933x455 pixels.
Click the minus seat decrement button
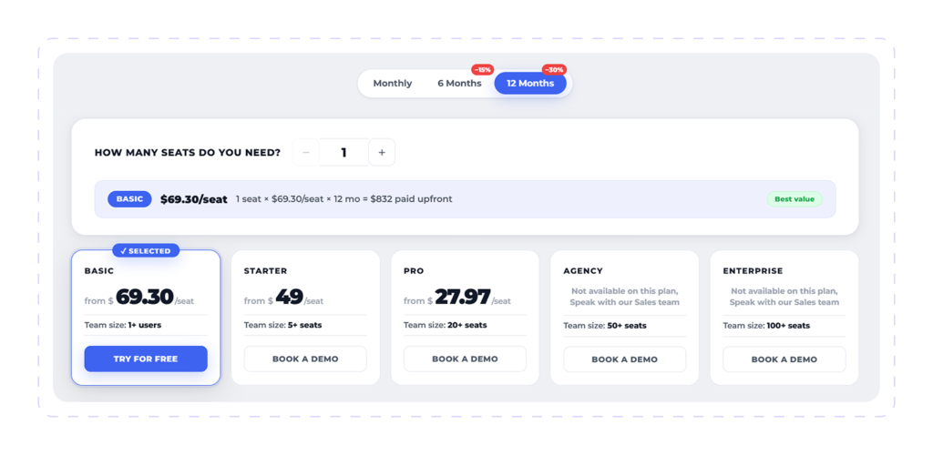tap(306, 153)
